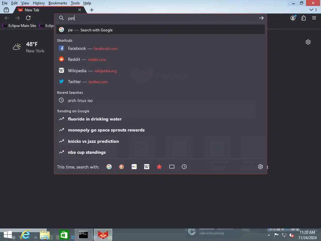Expand the list all tabs chevron
This screenshot has height=241, width=321.
point(311,10)
